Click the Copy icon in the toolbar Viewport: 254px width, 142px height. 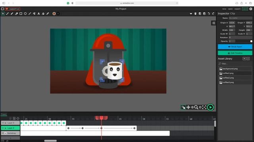pos(200,14)
